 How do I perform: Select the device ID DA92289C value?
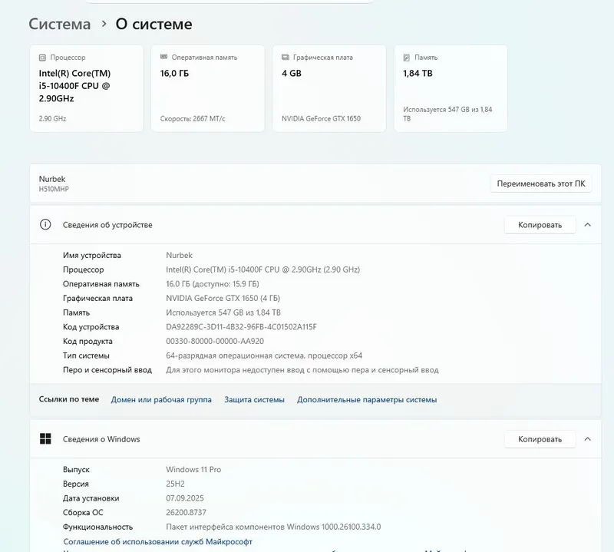(241, 327)
